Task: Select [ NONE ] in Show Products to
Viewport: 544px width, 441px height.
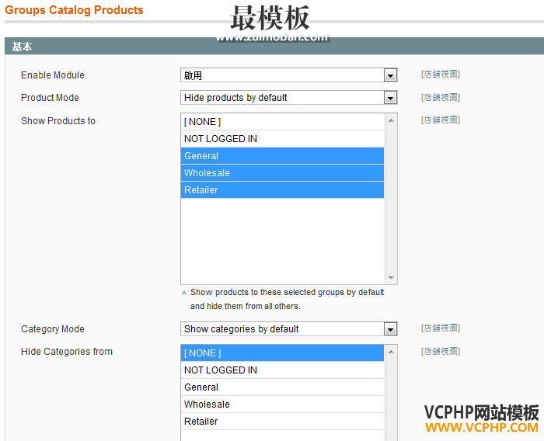Action: click(x=282, y=122)
